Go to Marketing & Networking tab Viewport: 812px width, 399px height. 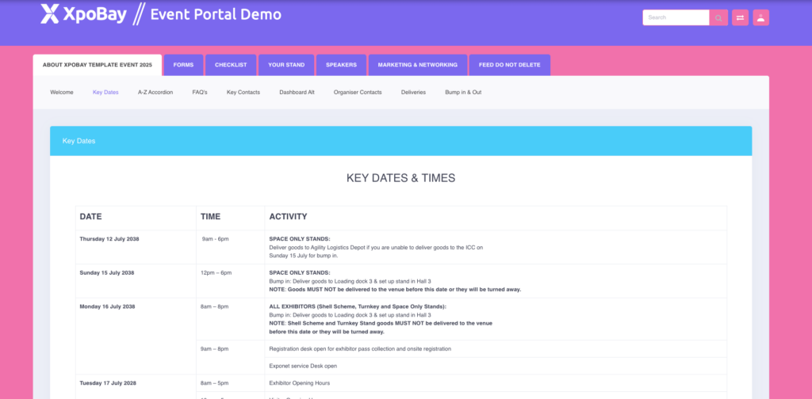pyautogui.click(x=417, y=65)
